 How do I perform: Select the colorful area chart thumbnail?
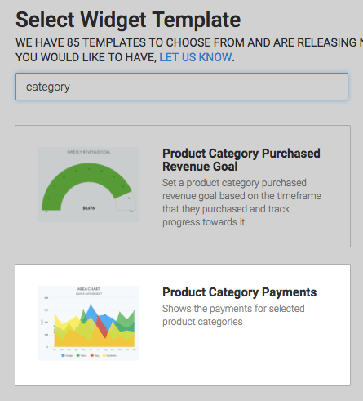tap(89, 323)
